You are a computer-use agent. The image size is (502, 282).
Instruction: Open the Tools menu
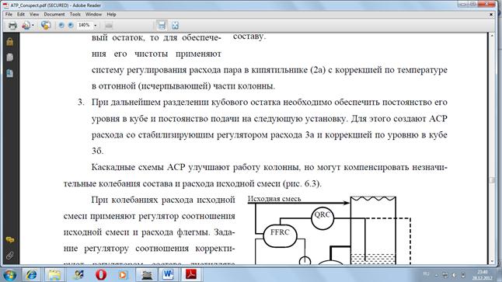[x=75, y=15]
